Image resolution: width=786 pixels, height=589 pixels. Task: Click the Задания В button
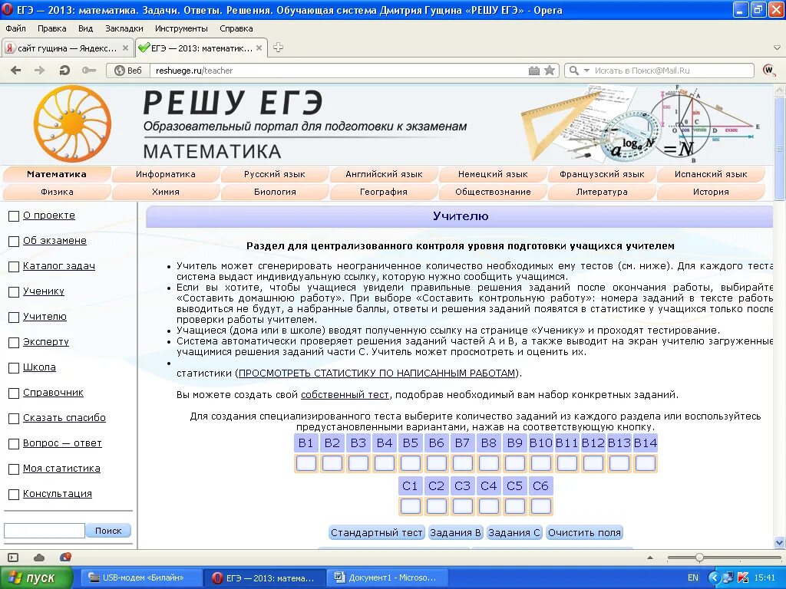(x=455, y=532)
